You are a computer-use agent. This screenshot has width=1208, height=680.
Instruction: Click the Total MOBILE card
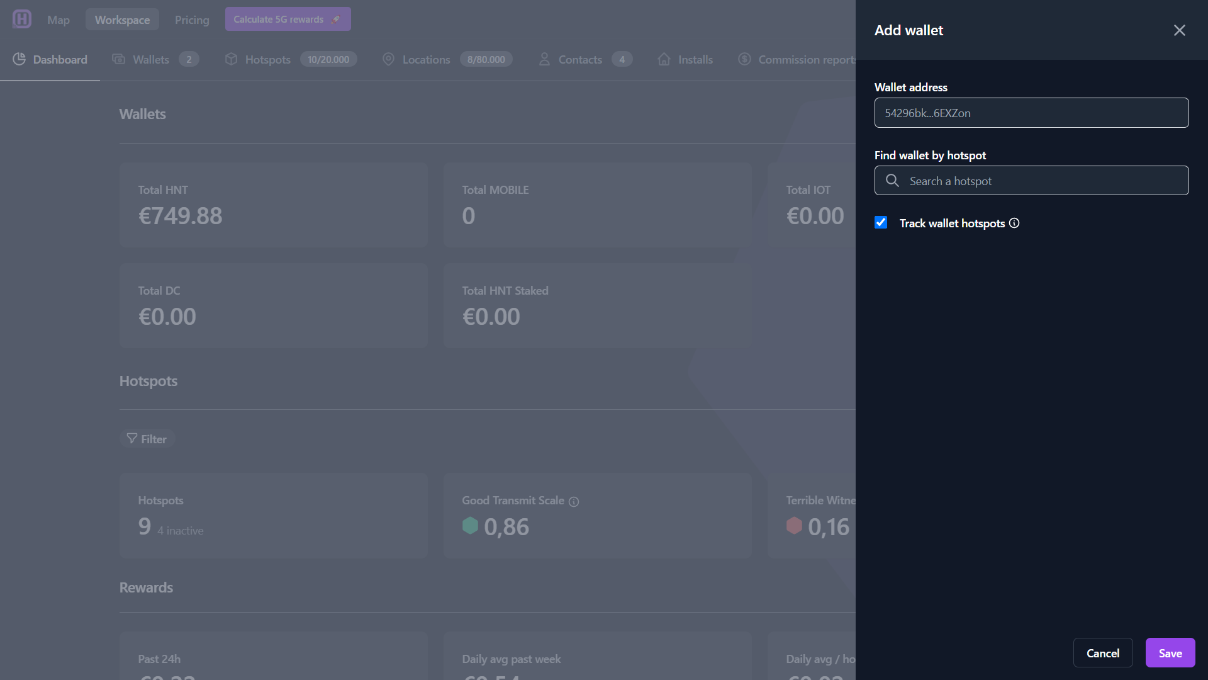point(597,205)
